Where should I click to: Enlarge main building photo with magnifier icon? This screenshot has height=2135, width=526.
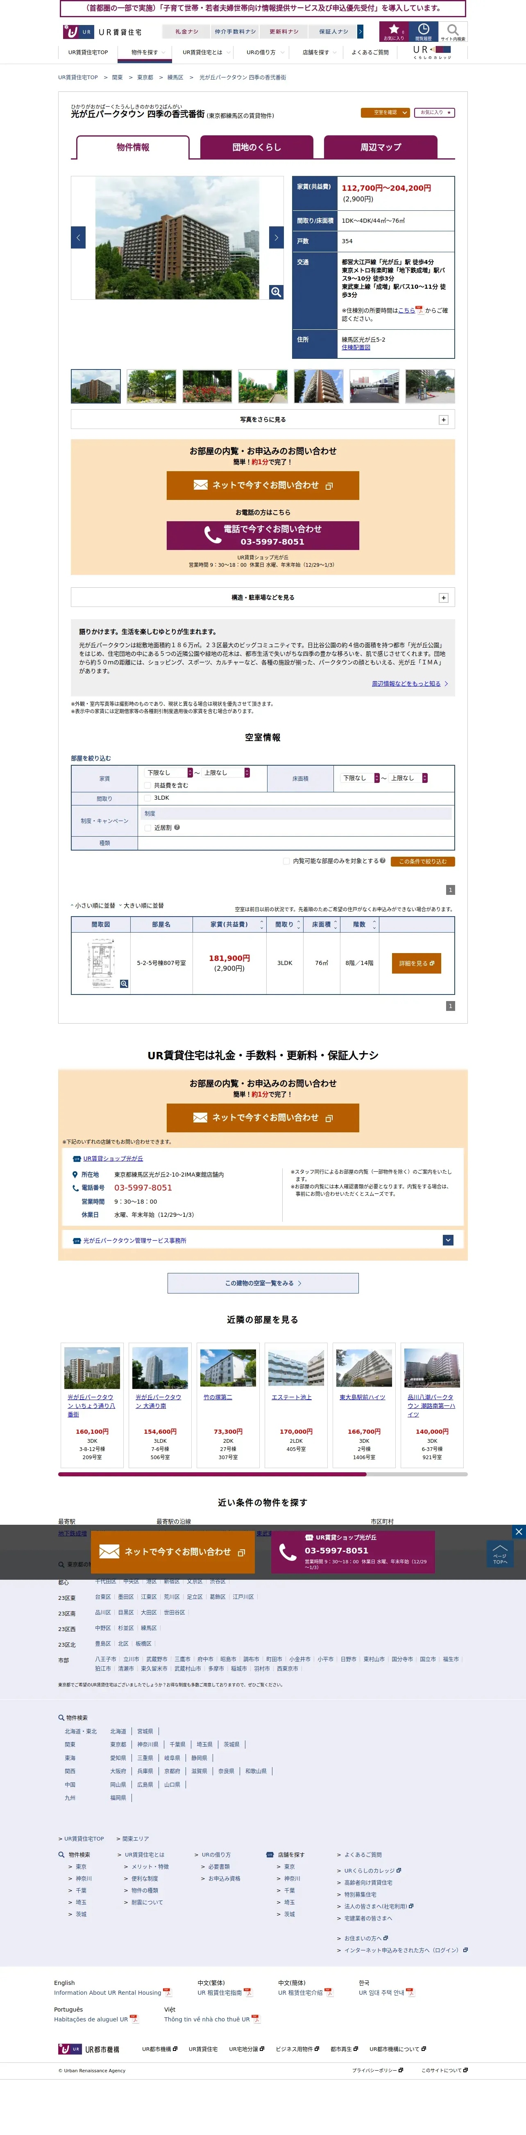coord(276,292)
